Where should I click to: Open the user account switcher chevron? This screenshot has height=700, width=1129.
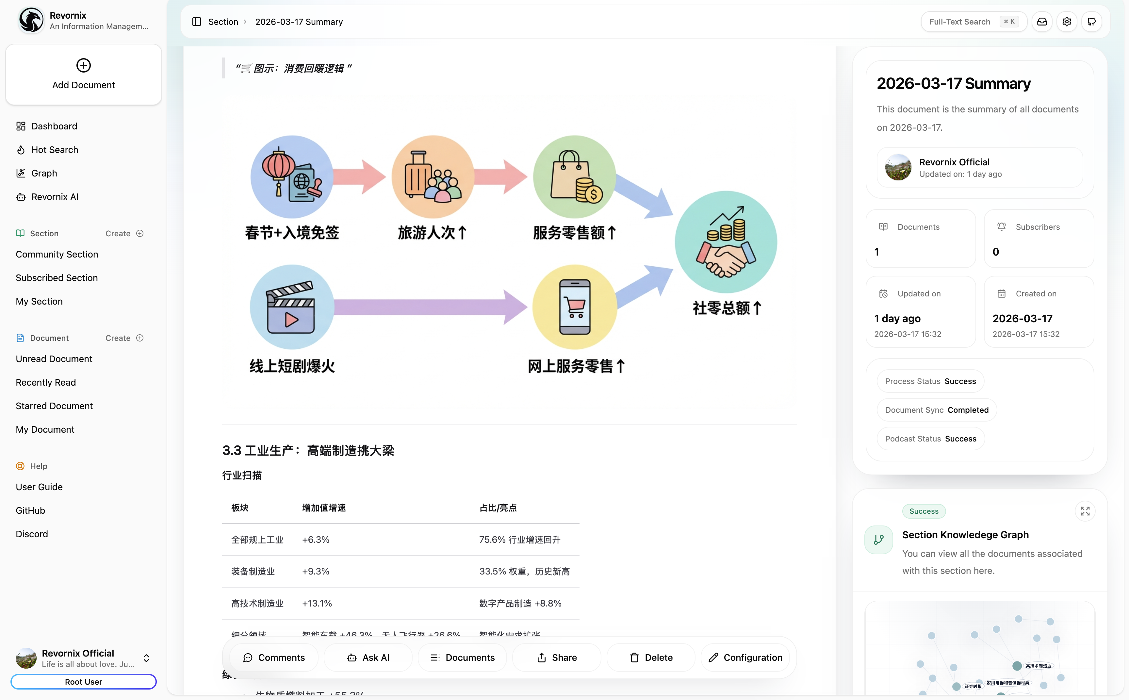pos(146,658)
